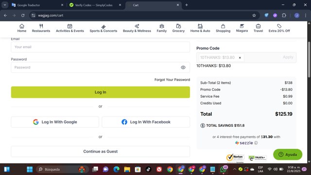Open the browser Extensions menu
The width and height of the screenshot is (311, 175).
pyautogui.click(x=284, y=15)
